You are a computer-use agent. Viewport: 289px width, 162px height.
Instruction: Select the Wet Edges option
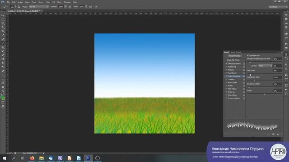tap(232, 89)
